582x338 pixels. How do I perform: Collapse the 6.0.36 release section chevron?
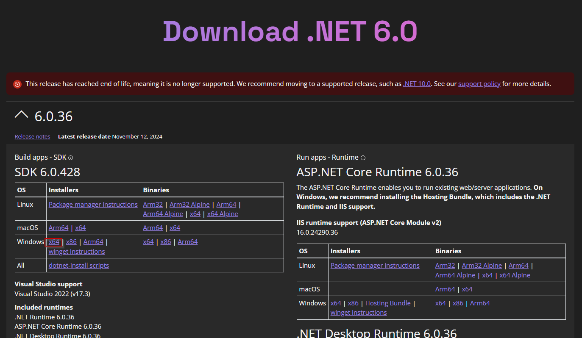(x=22, y=114)
